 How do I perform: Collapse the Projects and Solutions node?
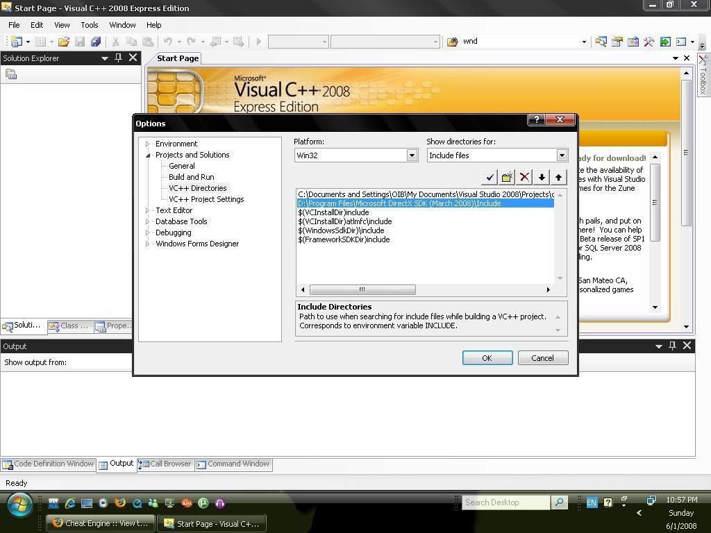coord(147,155)
